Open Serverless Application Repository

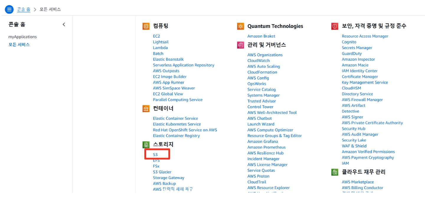(x=184, y=65)
